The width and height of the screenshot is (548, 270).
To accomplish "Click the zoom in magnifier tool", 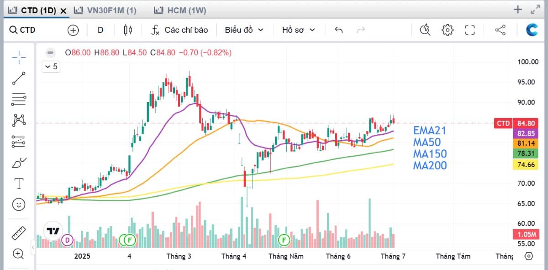I will 19,254.
